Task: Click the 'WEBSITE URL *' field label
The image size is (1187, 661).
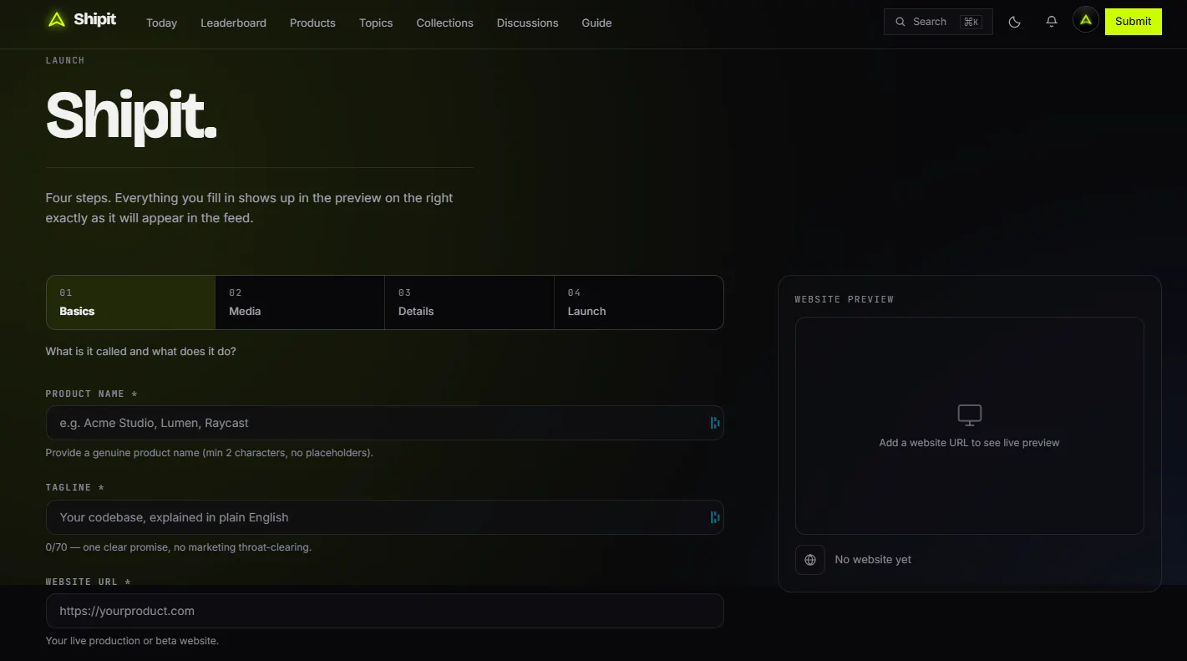Action: [x=89, y=582]
